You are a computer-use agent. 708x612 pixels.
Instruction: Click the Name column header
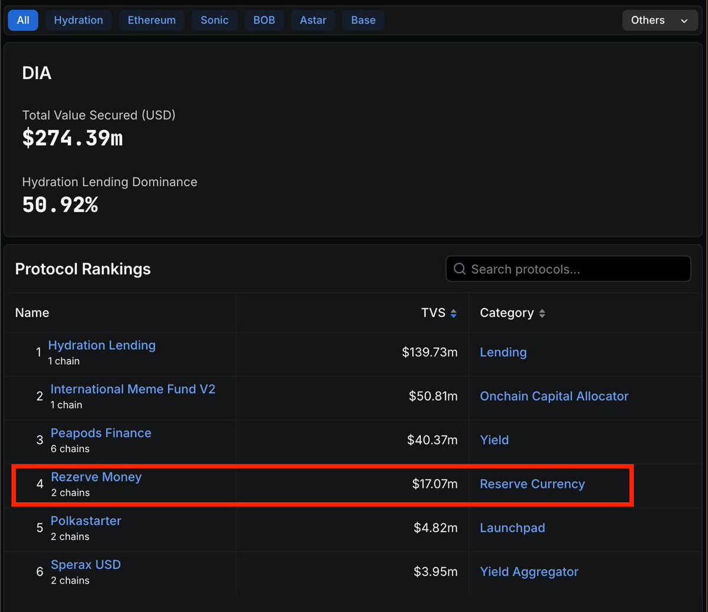(32, 313)
